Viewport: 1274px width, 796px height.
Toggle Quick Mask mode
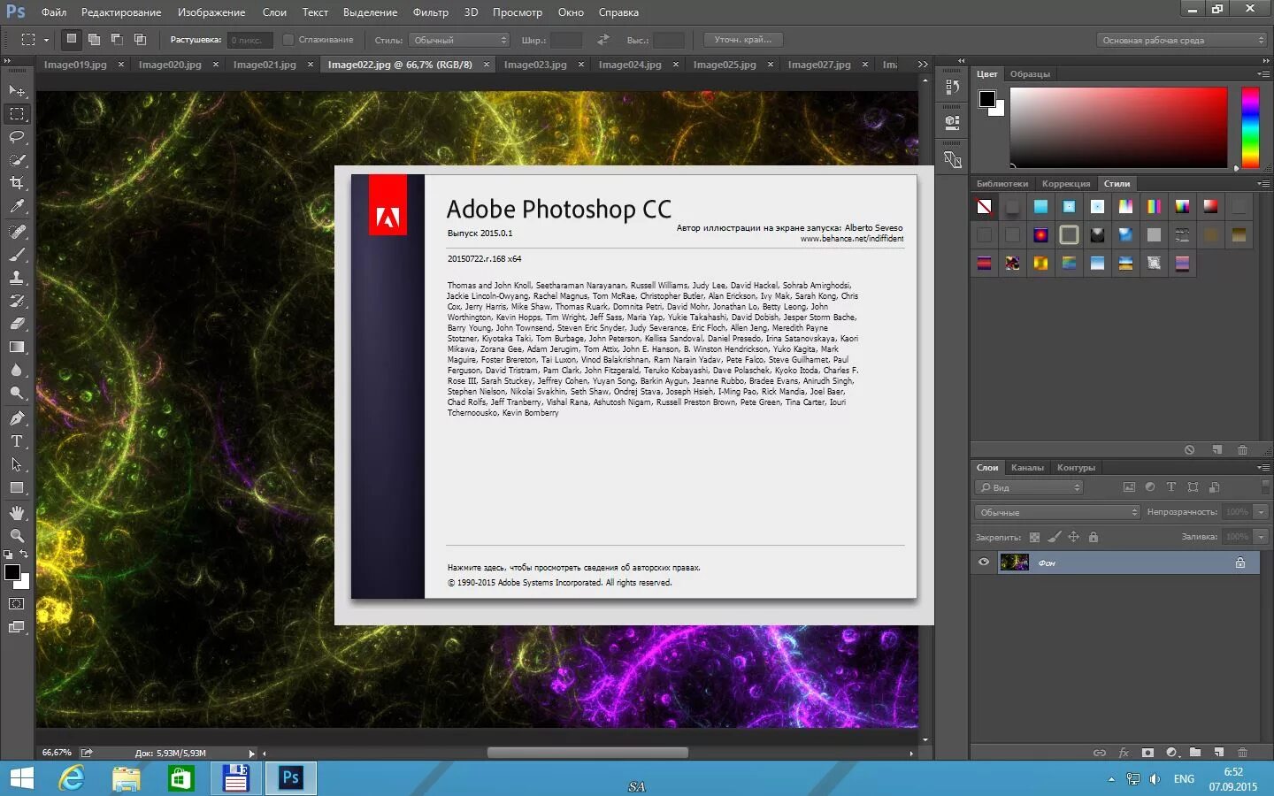pyautogui.click(x=17, y=604)
